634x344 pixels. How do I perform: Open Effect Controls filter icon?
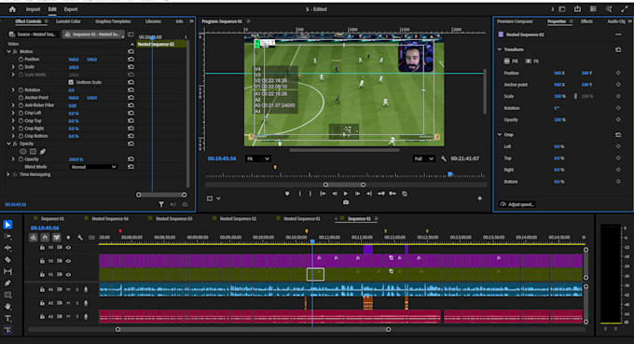tap(161, 204)
